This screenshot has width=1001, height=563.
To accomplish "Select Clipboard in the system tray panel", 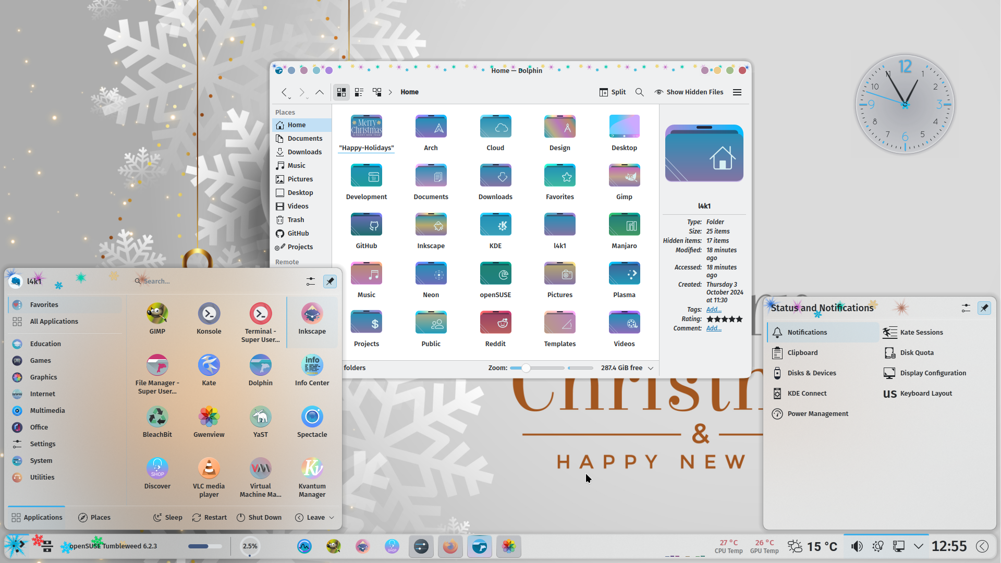I will point(823,353).
